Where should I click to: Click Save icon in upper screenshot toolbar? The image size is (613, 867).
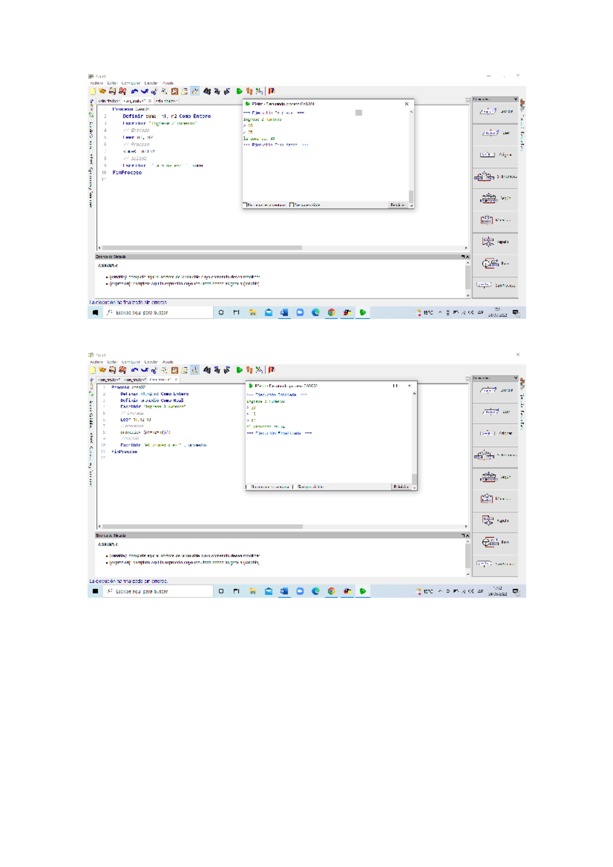pos(112,91)
